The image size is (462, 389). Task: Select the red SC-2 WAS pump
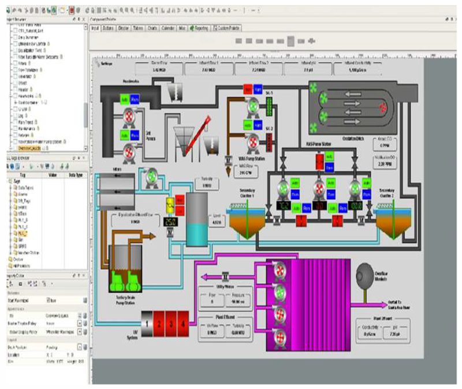tap(253, 143)
